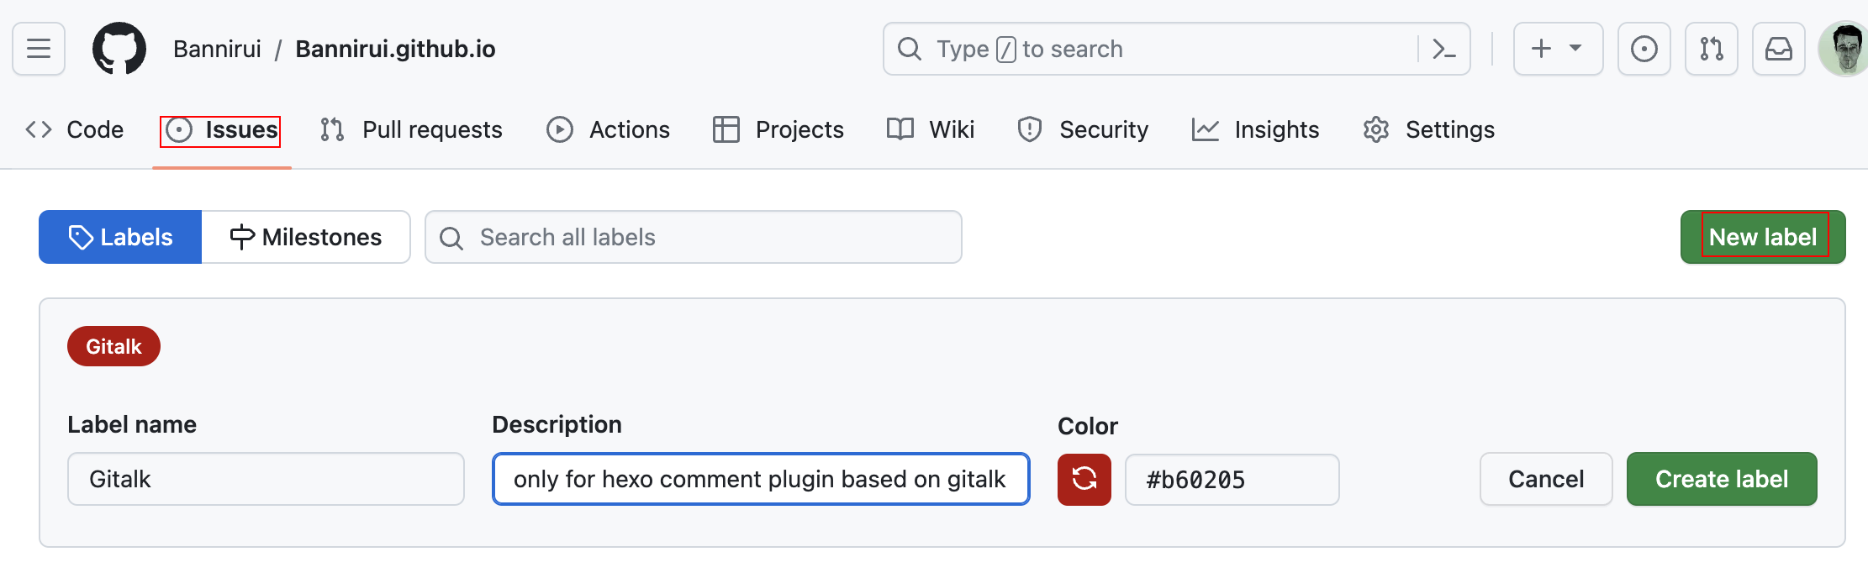Generate a new random label color
This screenshot has height=573, width=1868.
1084,480
